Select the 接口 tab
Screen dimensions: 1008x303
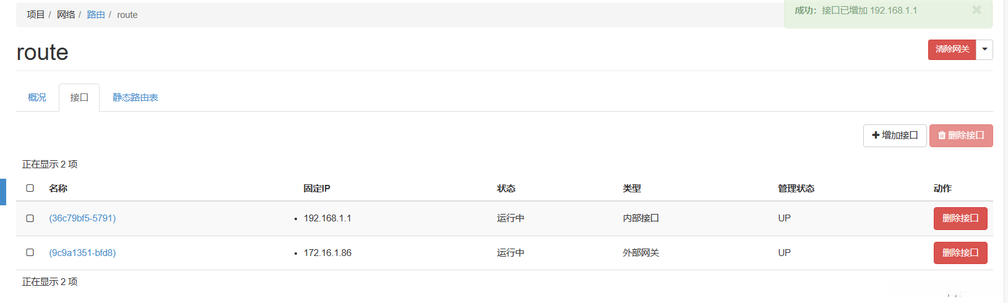[x=79, y=98]
